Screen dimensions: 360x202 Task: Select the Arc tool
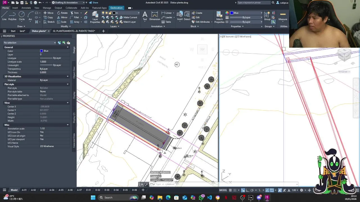[30, 16]
